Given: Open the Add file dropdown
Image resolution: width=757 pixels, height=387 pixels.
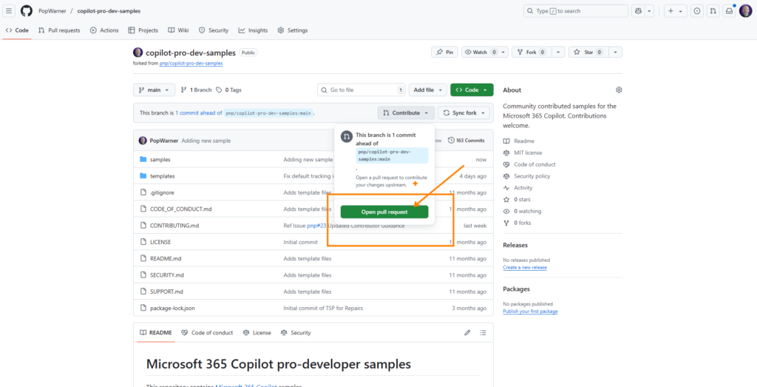Looking at the screenshot, I should click(428, 90).
